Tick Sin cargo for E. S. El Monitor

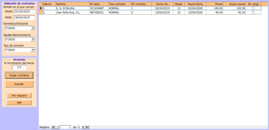pos(253,8)
